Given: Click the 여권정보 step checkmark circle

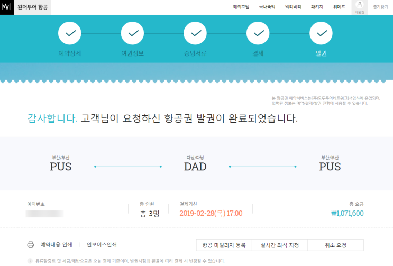Looking at the screenshot, I should (132, 33).
